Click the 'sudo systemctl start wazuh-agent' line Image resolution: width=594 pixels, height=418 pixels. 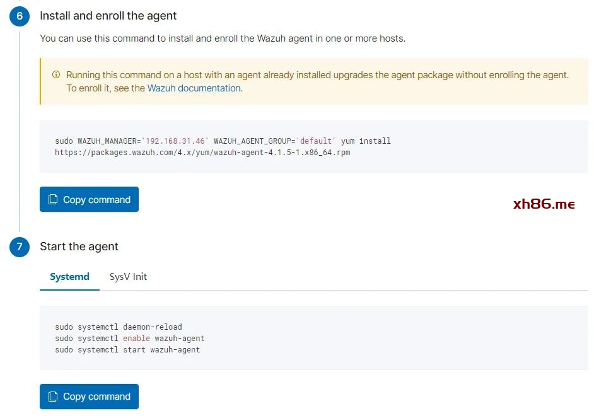127,350
